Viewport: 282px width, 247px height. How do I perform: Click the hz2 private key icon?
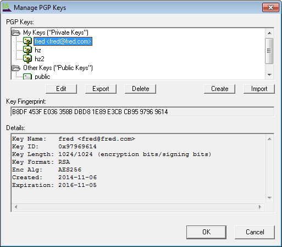27,59
